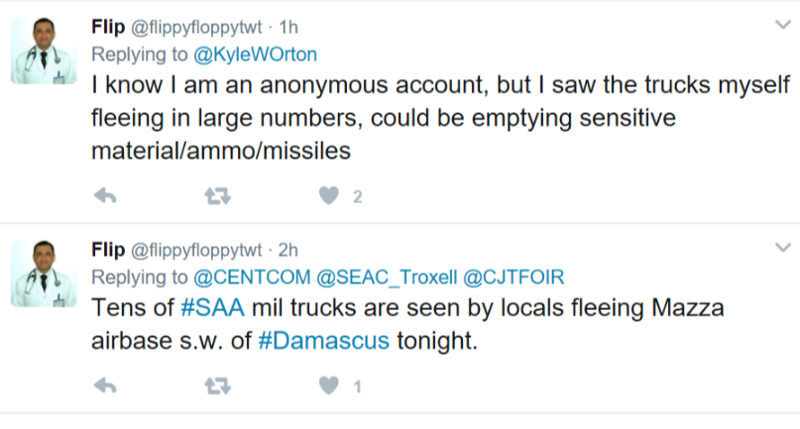
Task: Open options menu on first tweet
Action: coord(781,24)
